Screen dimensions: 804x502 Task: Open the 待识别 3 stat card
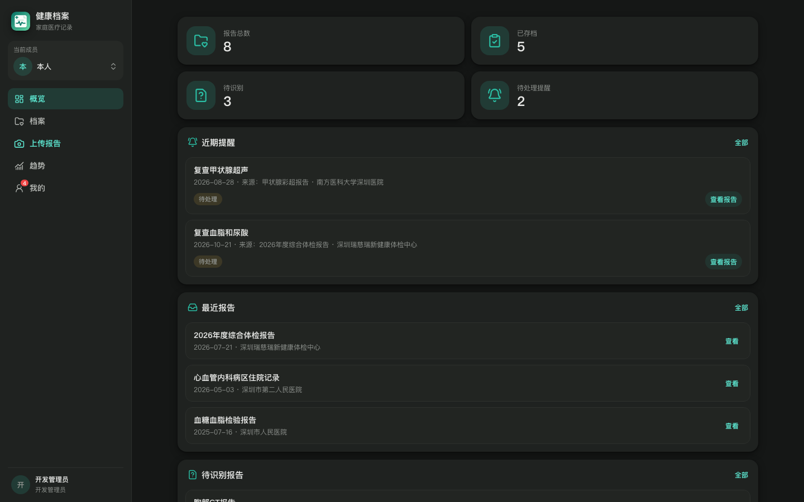point(321,95)
